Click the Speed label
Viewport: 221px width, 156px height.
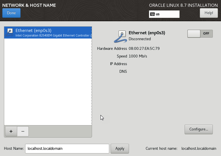pyautogui.click(x=122, y=56)
